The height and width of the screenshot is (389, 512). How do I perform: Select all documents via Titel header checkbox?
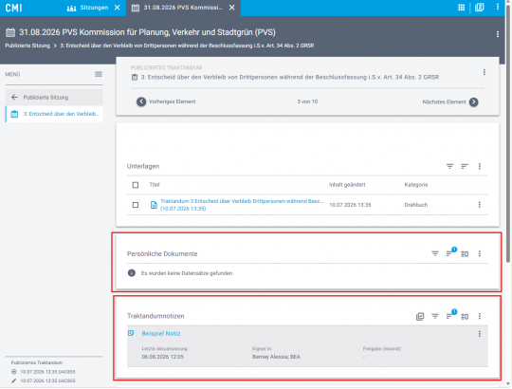(136, 185)
